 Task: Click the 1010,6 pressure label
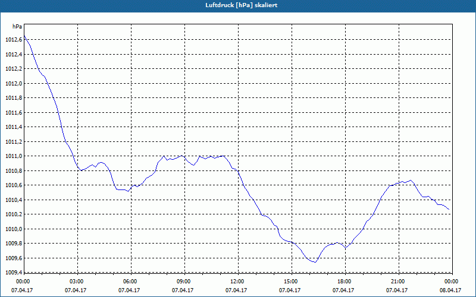pyautogui.click(x=14, y=185)
